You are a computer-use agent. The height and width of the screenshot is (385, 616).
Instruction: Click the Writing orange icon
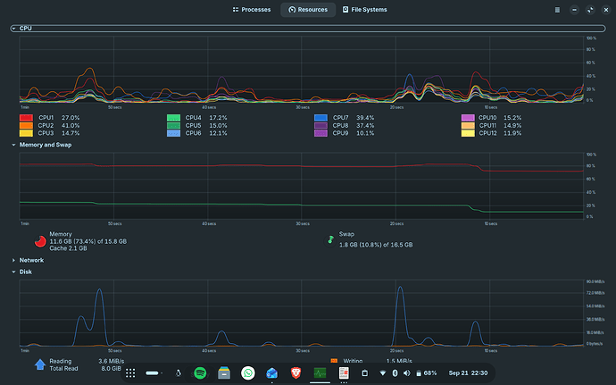(334, 361)
